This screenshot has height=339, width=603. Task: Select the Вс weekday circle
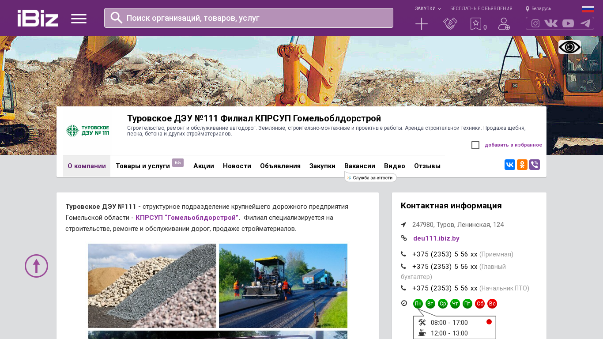492,304
